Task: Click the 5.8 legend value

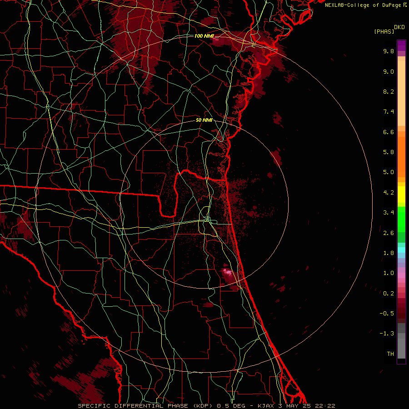Action: pos(389,152)
